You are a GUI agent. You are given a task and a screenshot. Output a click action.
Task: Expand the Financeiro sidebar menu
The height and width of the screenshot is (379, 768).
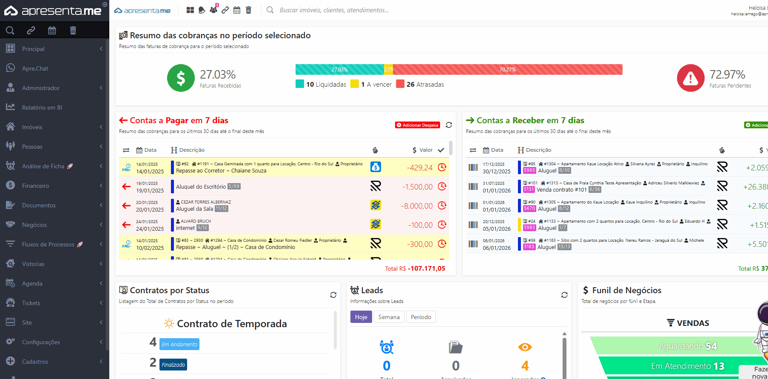click(x=54, y=186)
